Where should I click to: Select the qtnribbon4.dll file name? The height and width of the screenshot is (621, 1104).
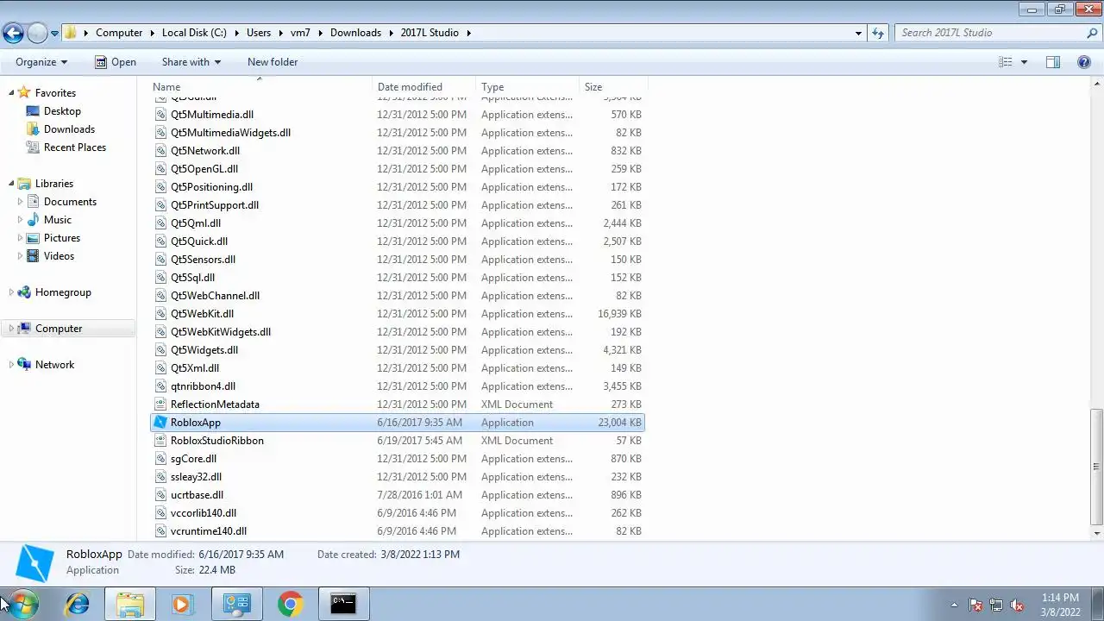coord(203,386)
